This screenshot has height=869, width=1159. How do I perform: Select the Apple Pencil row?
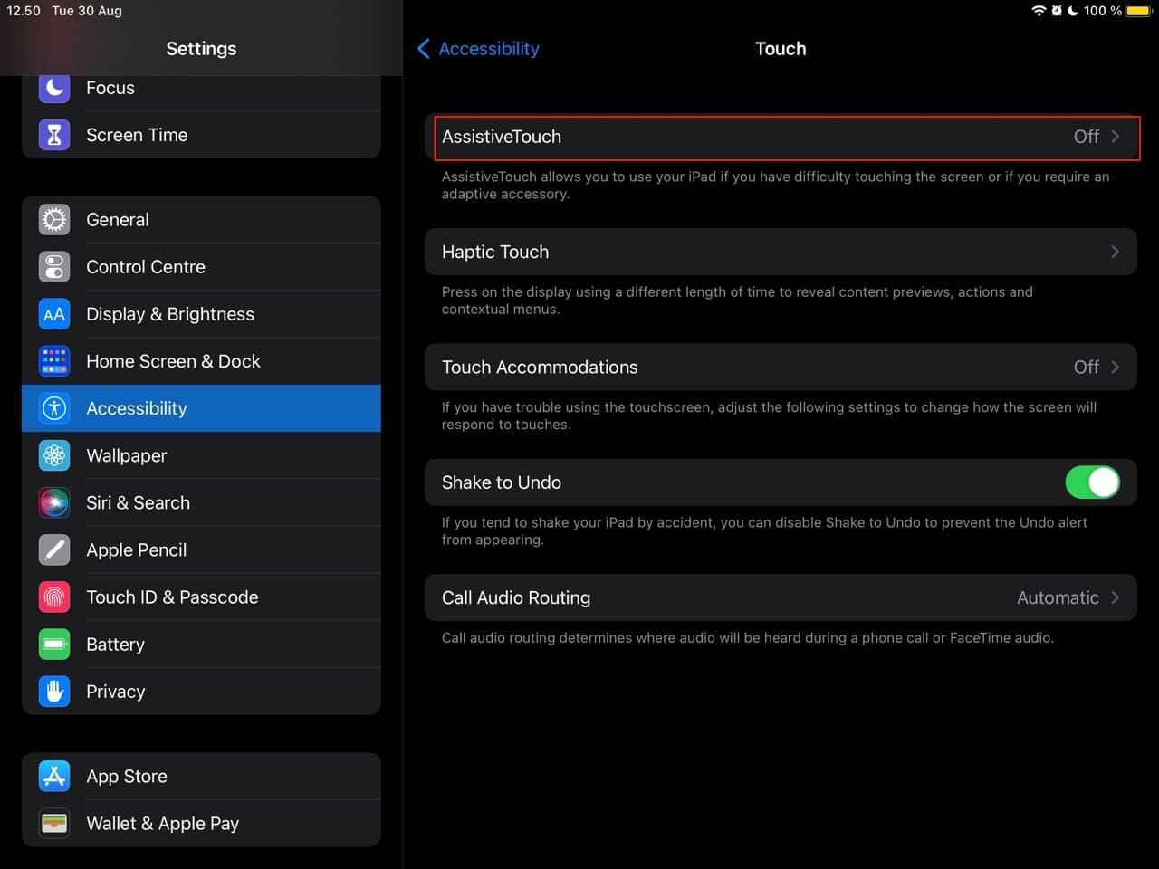tap(201, 549)
